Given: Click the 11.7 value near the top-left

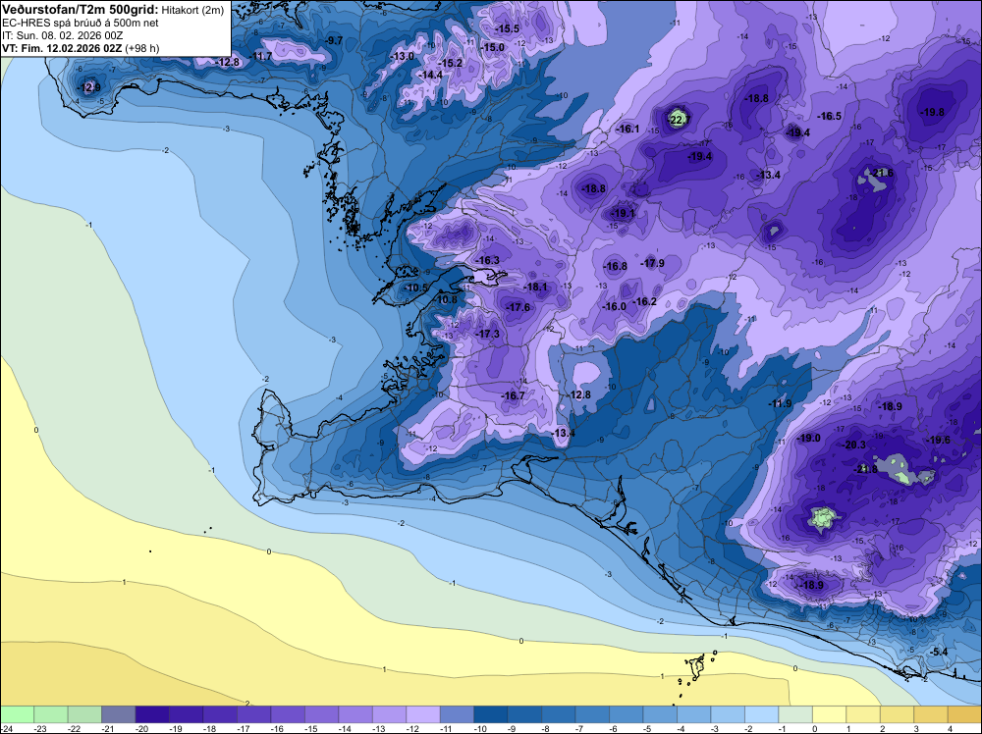Looking at the screenshot, I should pos(262,56).
